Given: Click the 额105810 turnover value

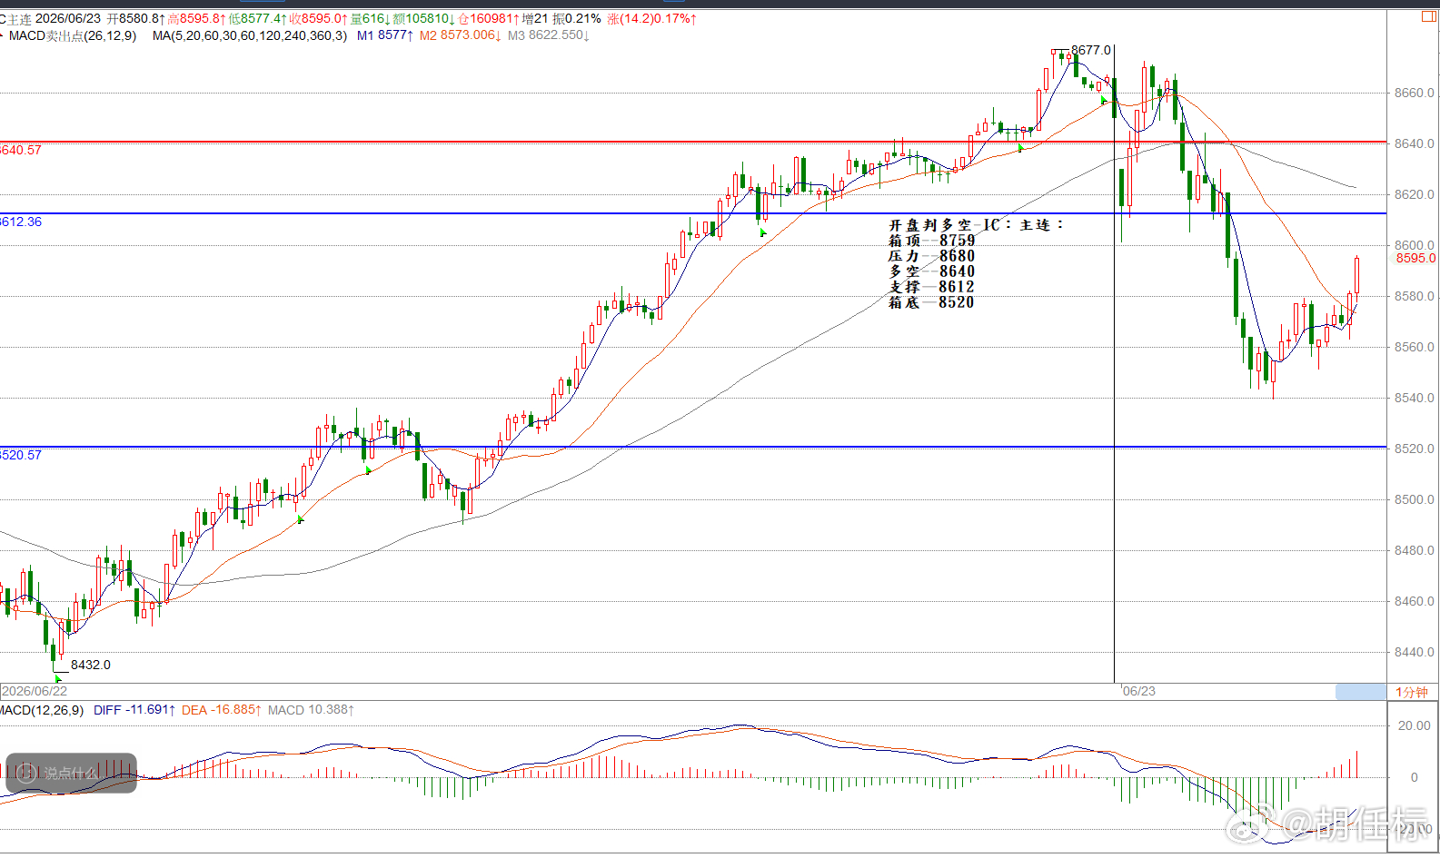Looking at the screenshot, I should pyautogui.click(x=423, y=18).
